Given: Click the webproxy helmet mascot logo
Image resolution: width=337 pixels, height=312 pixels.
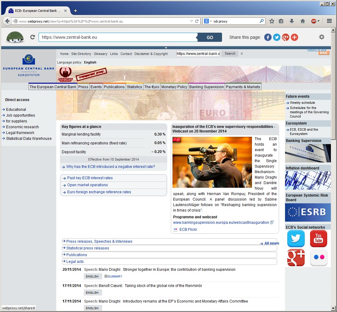Looking at the screenshot, I should tap(15, 37).
